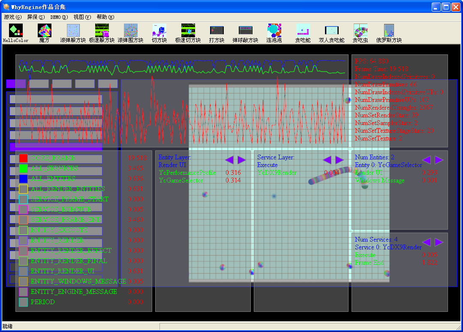
Task: Click Num Services panel left arrow
Action: (x=427, y=242)
